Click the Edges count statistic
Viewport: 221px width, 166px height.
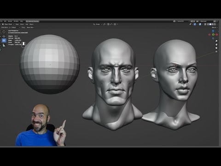coord(15,40)
